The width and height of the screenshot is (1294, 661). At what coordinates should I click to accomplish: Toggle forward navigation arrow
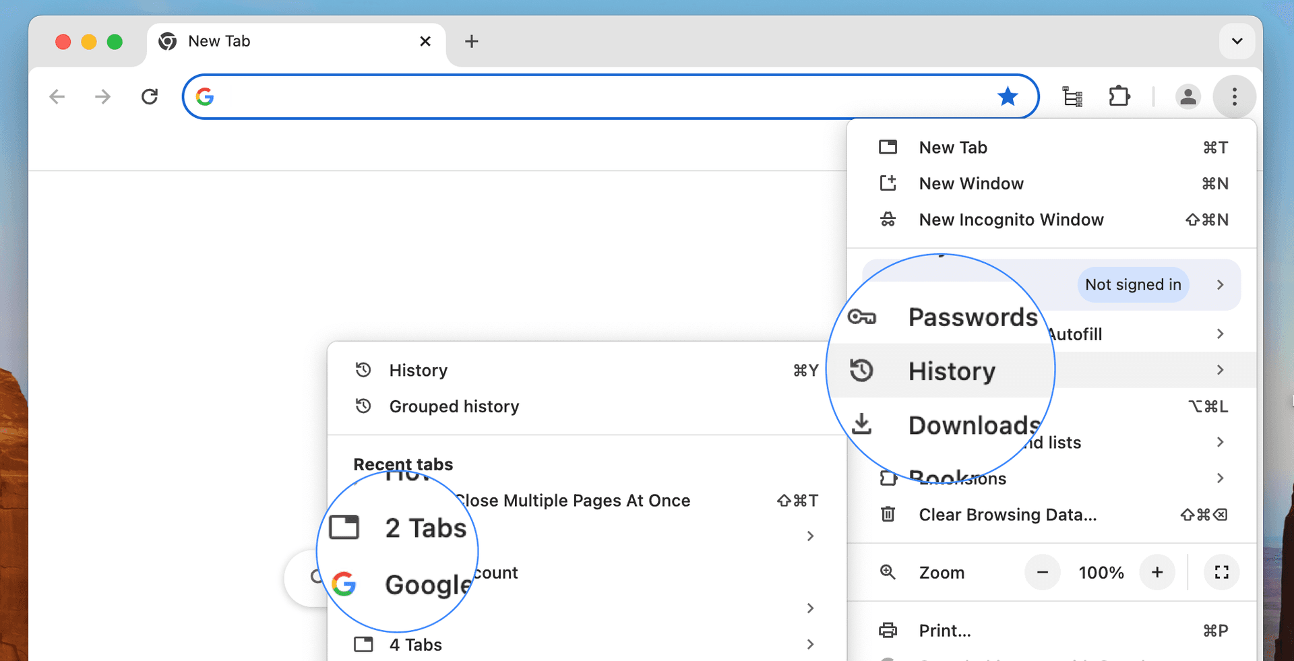[x=102, y=96]
